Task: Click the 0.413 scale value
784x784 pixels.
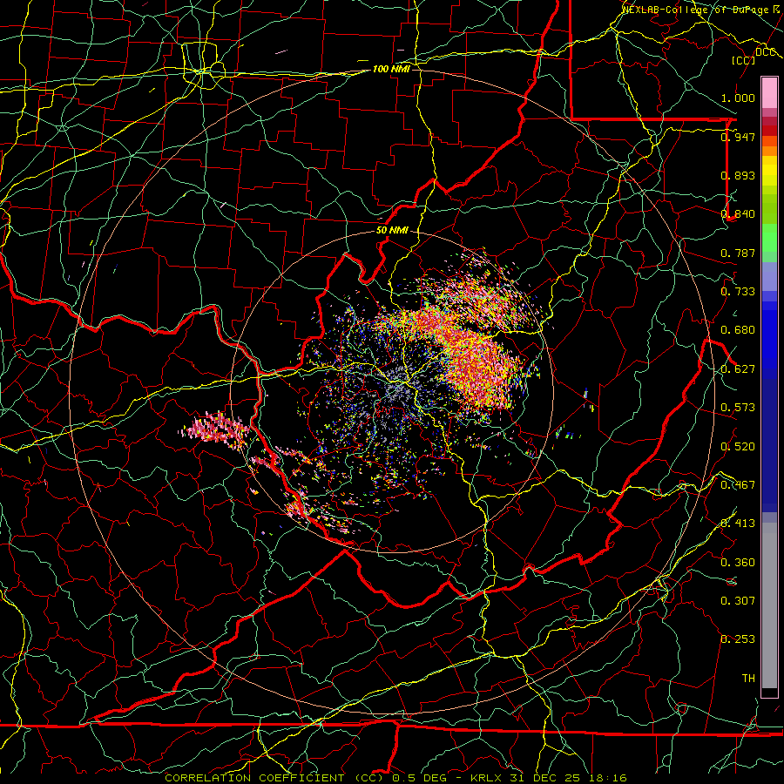Action: (x=738, y=524)
